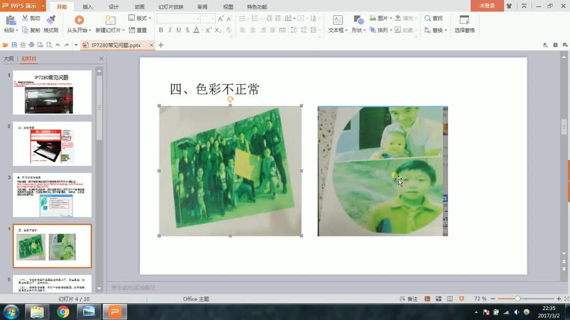Screen dimensions: 570x320
Task: Switch to the 插入 ribbon tab
Action: 87,7
